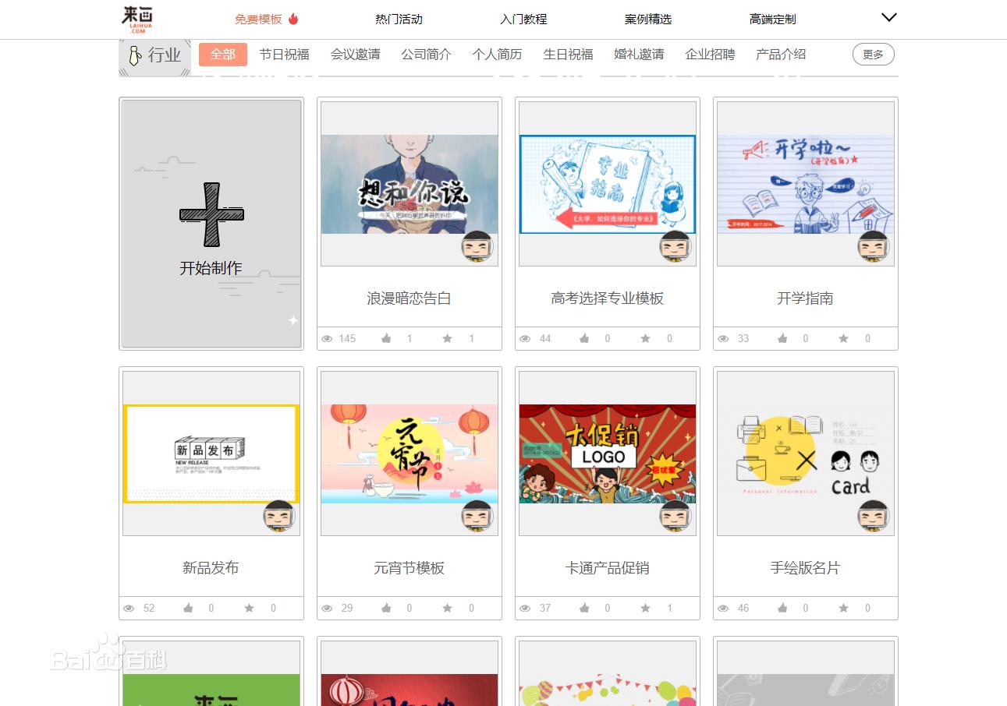This screenshot has width=1007, height=706.
Task: Expand more categories with 更多 button
Action: [873, 55]
